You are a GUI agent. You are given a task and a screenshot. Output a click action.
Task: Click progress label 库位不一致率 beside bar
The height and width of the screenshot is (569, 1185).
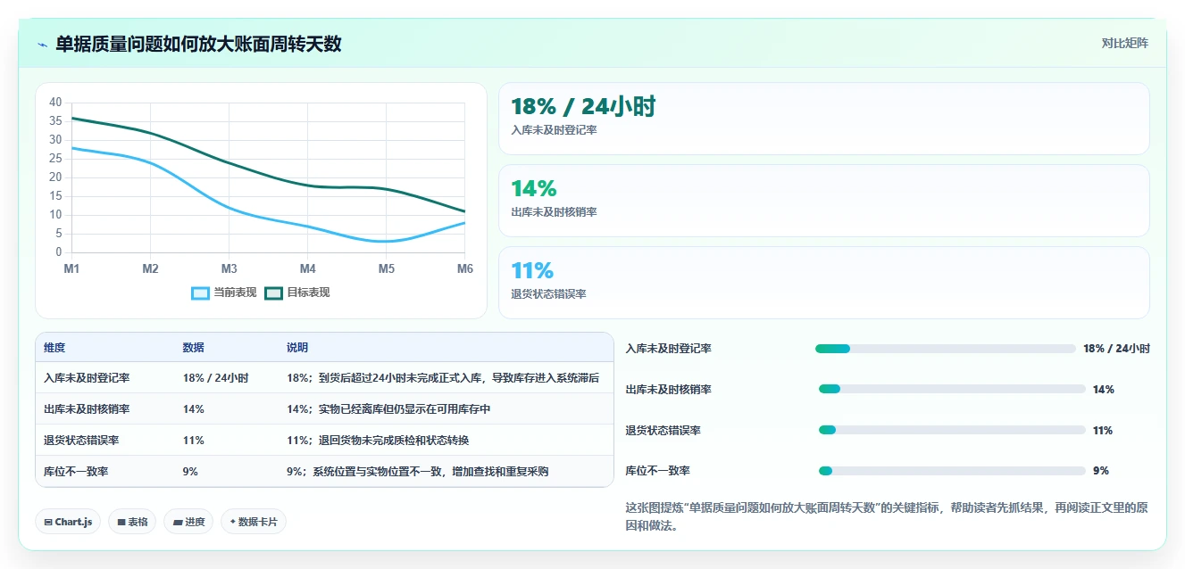click(x=658, y=471)
